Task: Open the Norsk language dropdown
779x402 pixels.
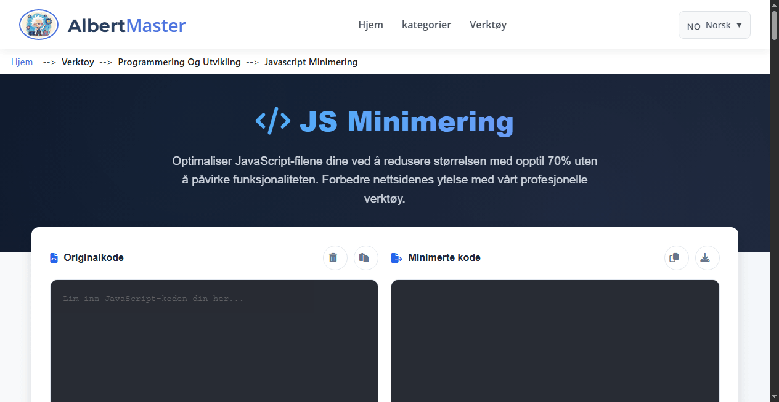Action: (714, 25)
